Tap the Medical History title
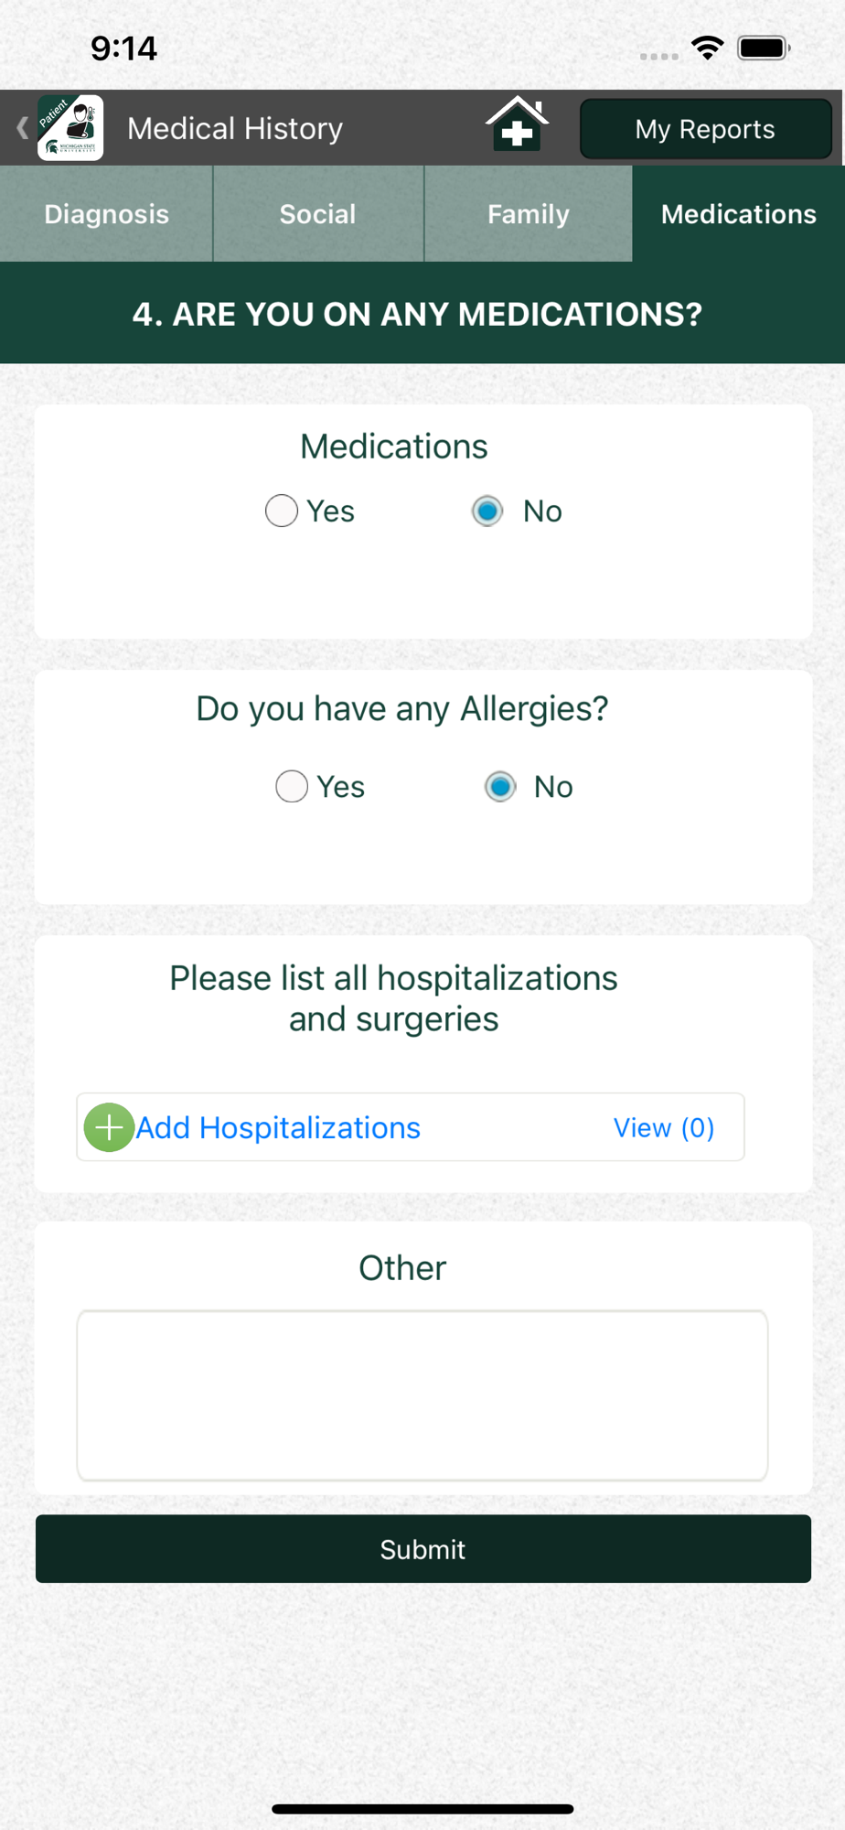 235,128
